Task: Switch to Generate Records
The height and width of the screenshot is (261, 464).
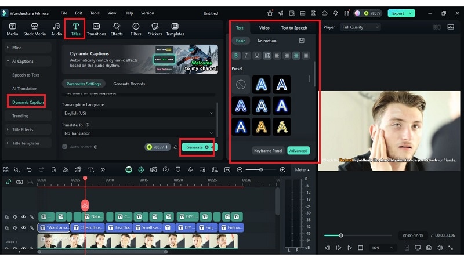Action: pyautogui.click(x=129, y=84)
